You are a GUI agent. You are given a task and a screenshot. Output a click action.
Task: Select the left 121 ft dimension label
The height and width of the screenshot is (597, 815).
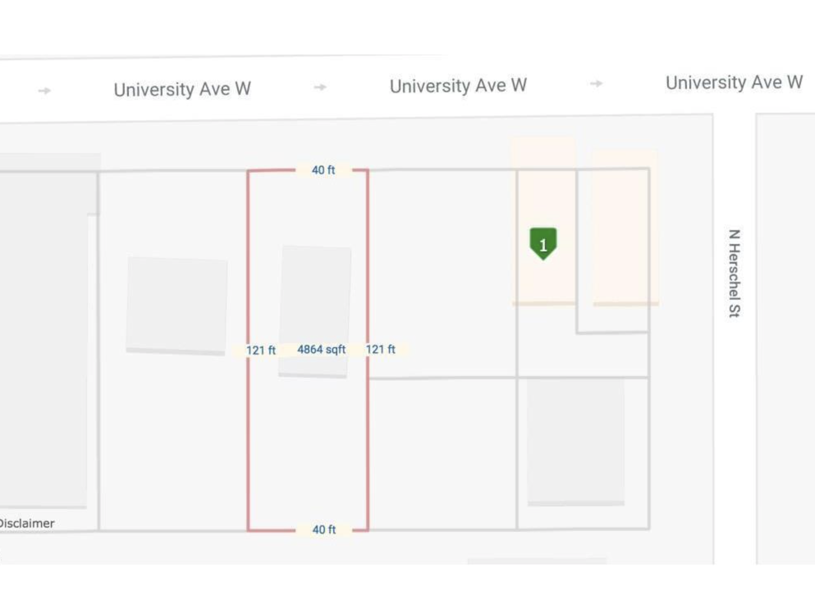261,350
